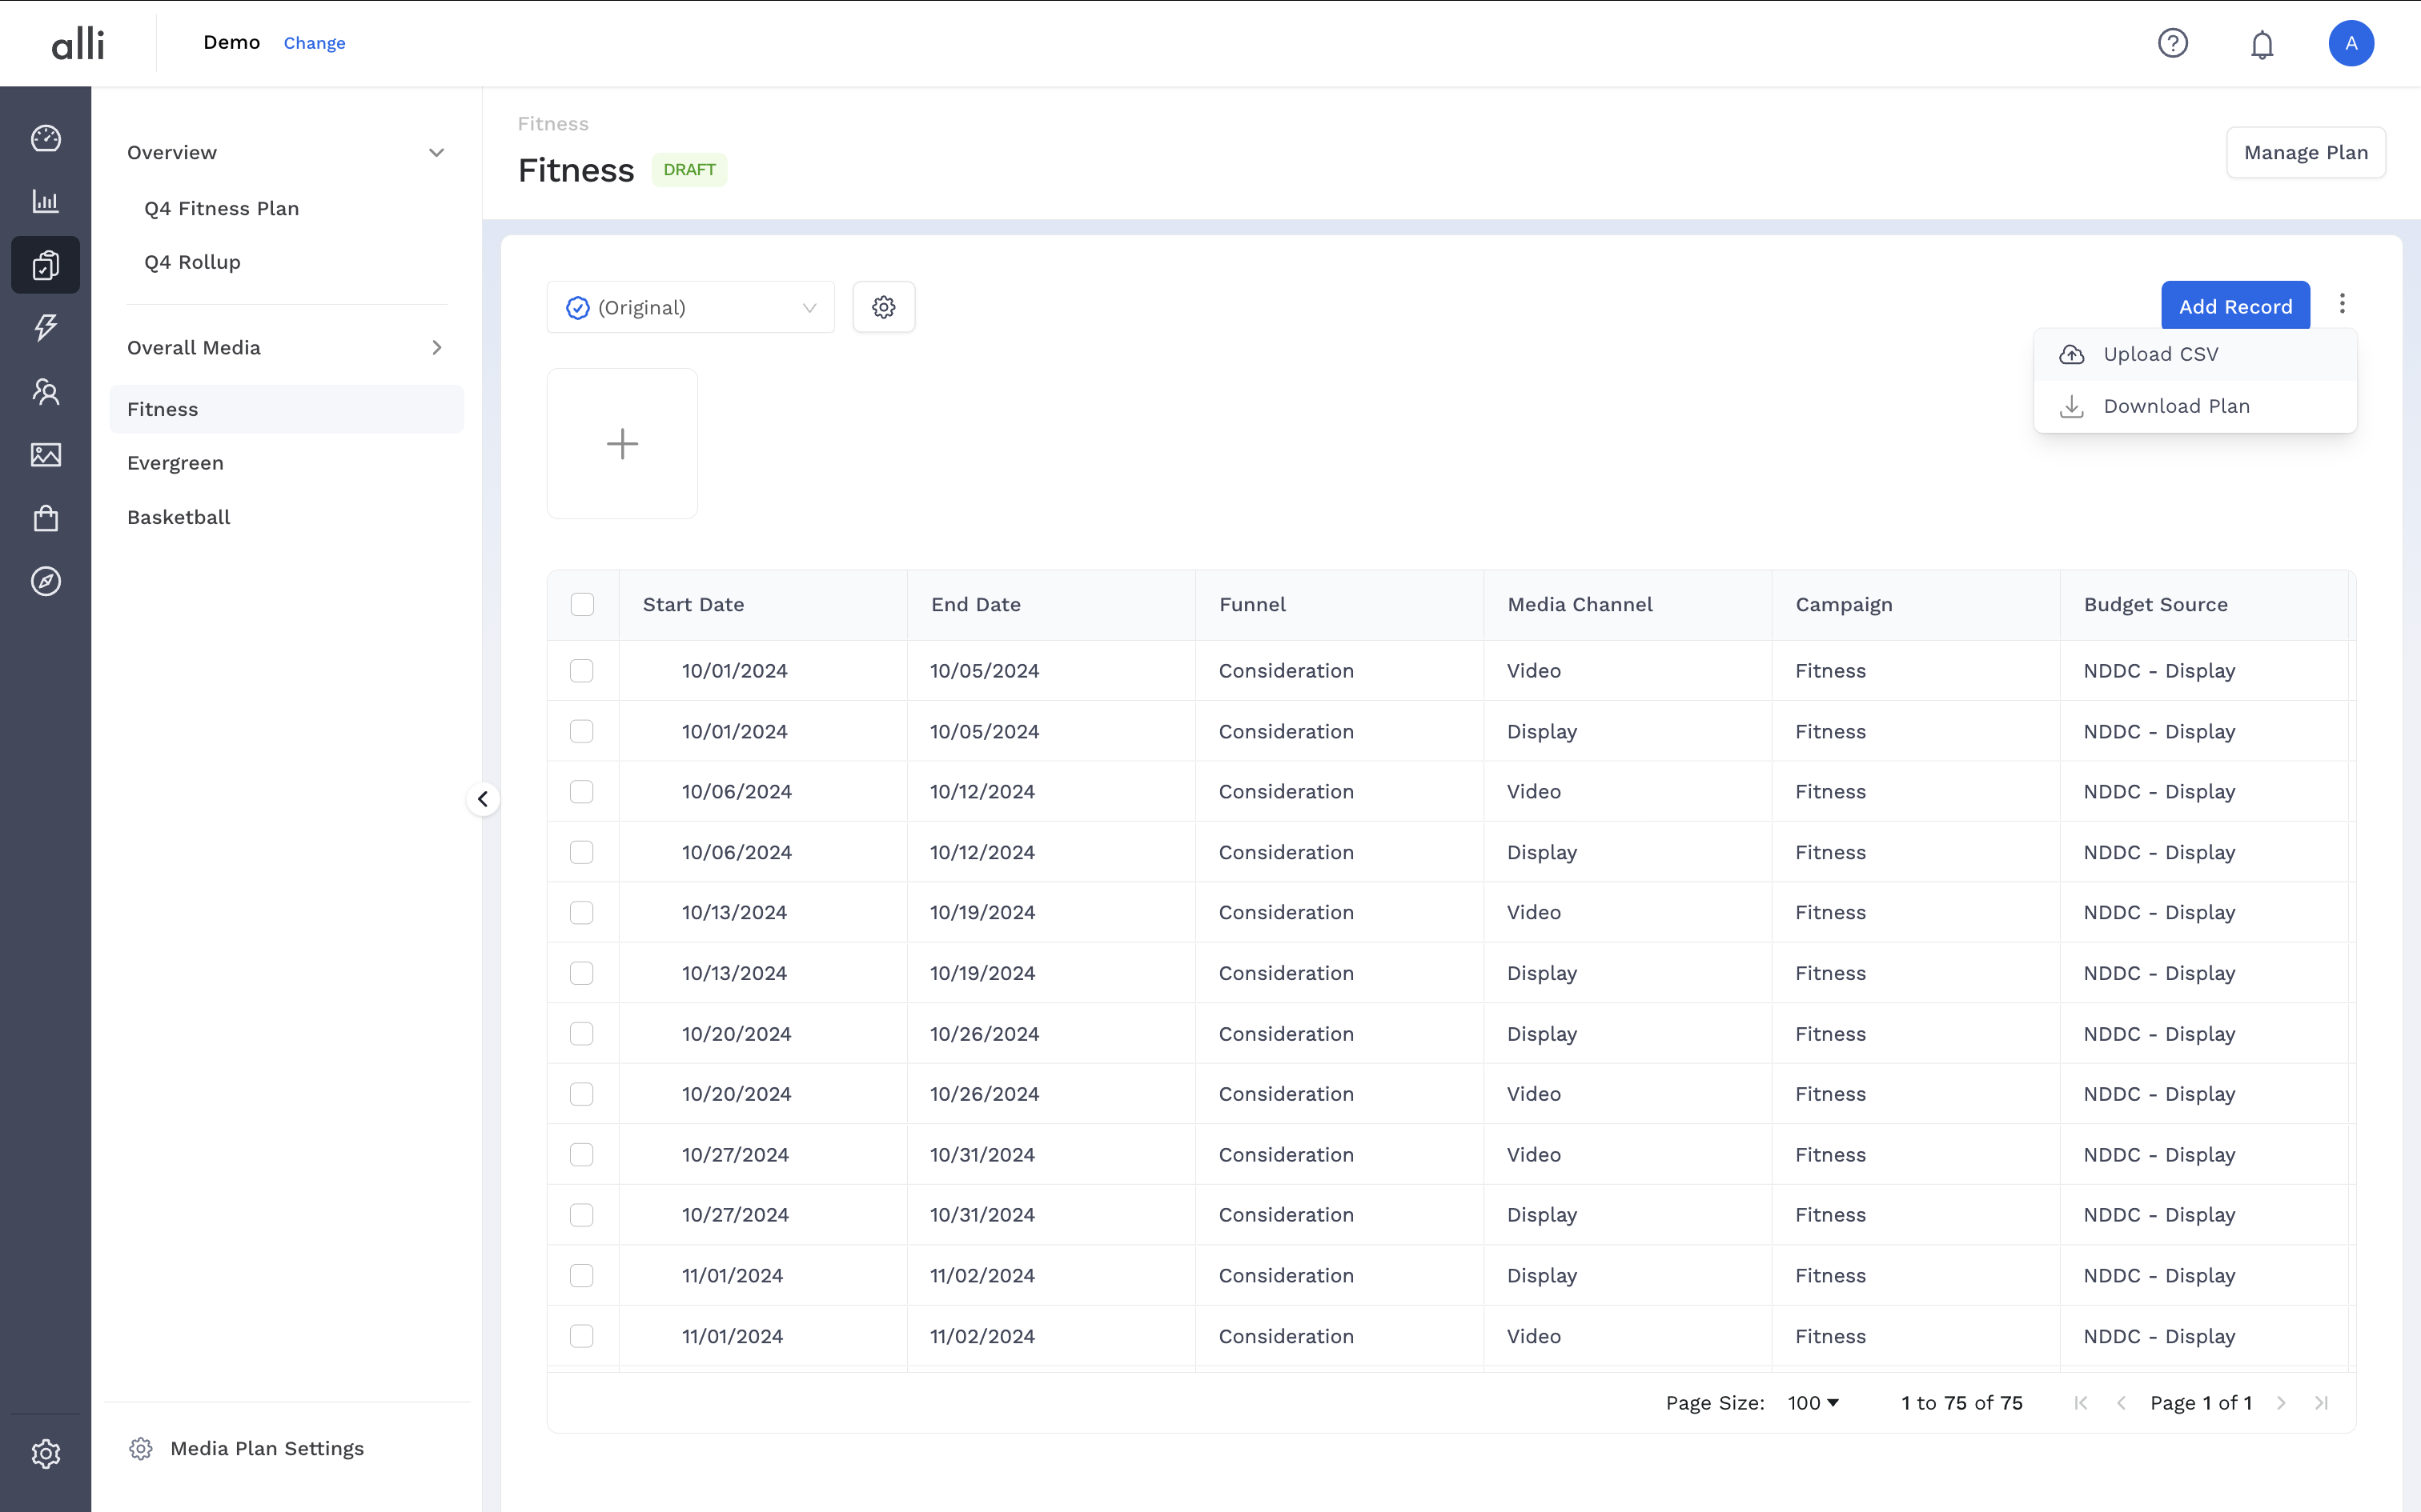
Task: Open the help question mark icon
Action: 2173,43
